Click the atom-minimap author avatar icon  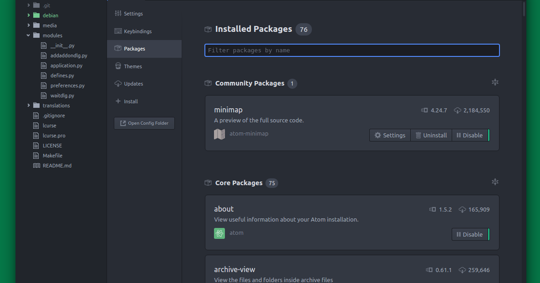click(x=219, y=134)
